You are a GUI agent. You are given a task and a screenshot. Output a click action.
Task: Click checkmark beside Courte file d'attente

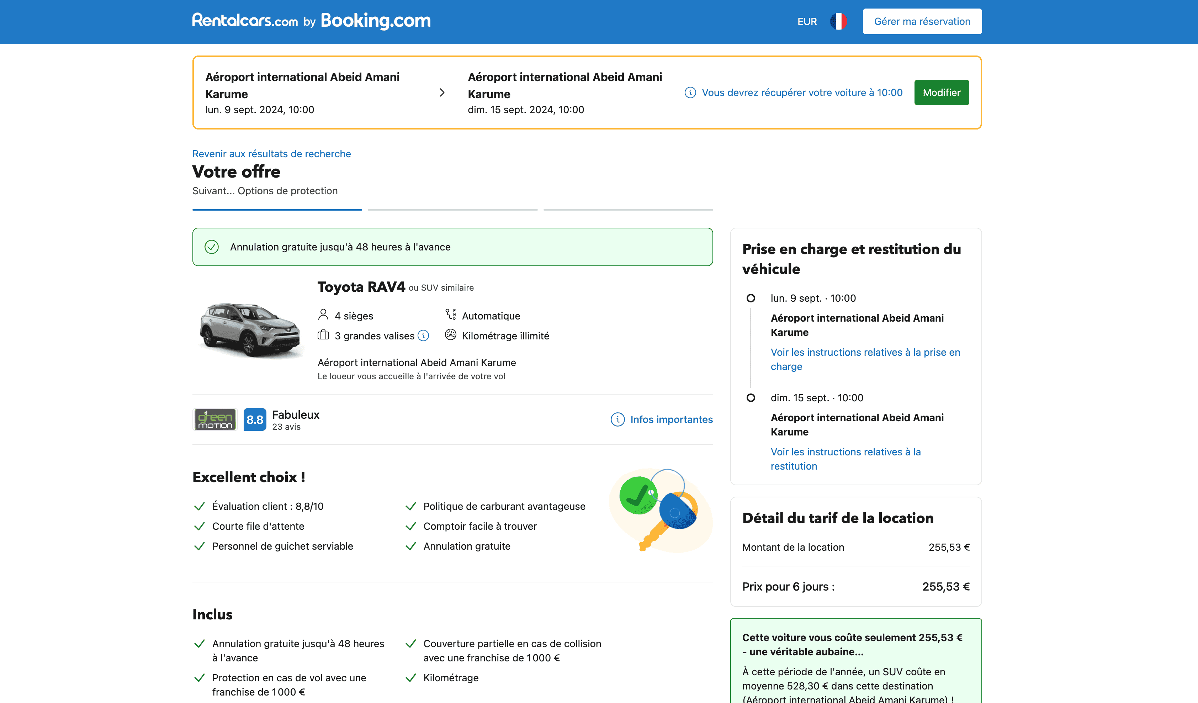pos(199,526)
